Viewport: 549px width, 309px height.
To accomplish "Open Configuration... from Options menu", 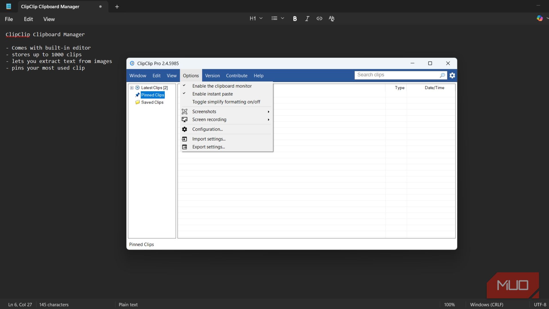I will click(x=226, y=129).
